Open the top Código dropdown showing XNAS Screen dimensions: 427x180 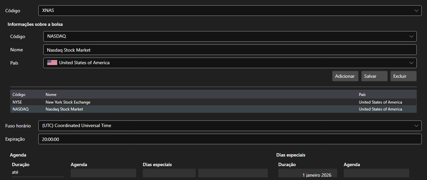click(x=230, y=11)
